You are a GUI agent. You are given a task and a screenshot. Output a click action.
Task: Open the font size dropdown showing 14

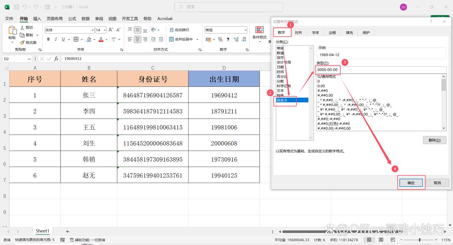105,30
